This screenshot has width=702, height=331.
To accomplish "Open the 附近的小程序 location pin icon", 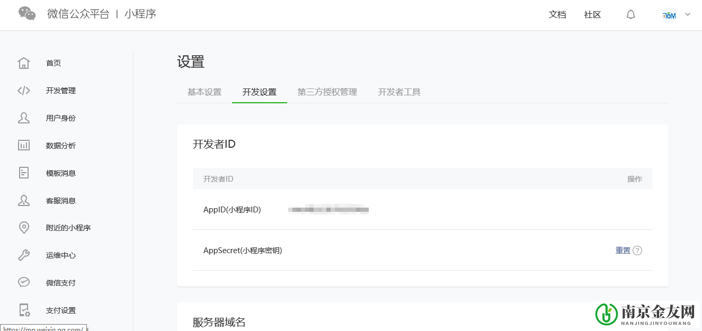I will tap(24, 227).
